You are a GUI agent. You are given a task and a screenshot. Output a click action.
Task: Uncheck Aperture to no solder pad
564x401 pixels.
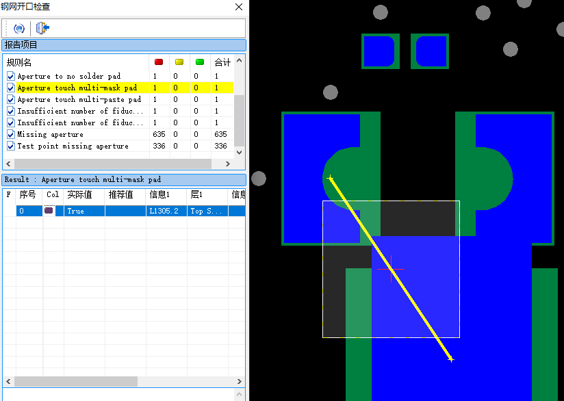pyautogui.click(x=11, y=76)
